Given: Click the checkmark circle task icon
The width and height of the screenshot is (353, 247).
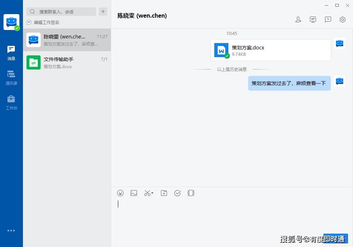Looking at the screenshot, I should pyautogui.click(x=178, y=193).
